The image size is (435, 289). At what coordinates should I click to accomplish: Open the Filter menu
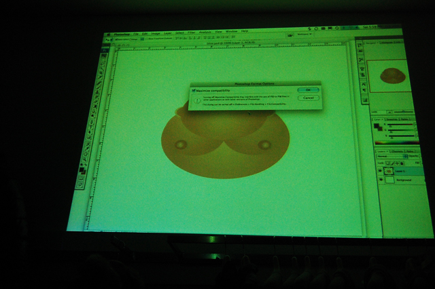coord(192,33)
